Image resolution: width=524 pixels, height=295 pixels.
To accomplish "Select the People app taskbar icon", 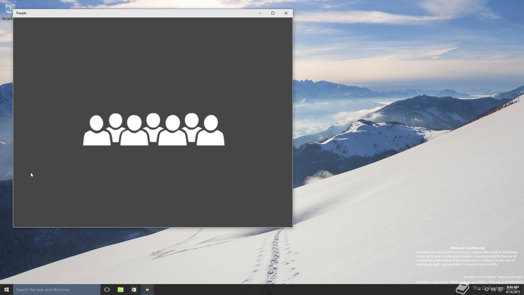I will 147,290.
